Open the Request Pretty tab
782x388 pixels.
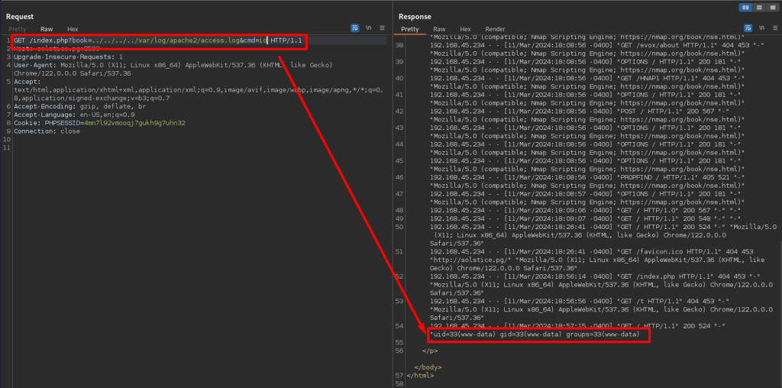click(17, 29)
